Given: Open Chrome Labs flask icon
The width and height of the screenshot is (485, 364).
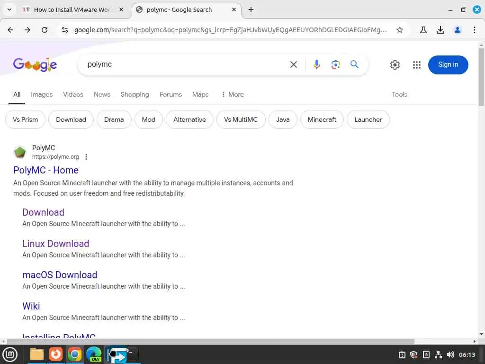Looking at the screenshot, I should point(423,30).
